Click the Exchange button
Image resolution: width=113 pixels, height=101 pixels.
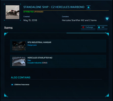(88, 27)
